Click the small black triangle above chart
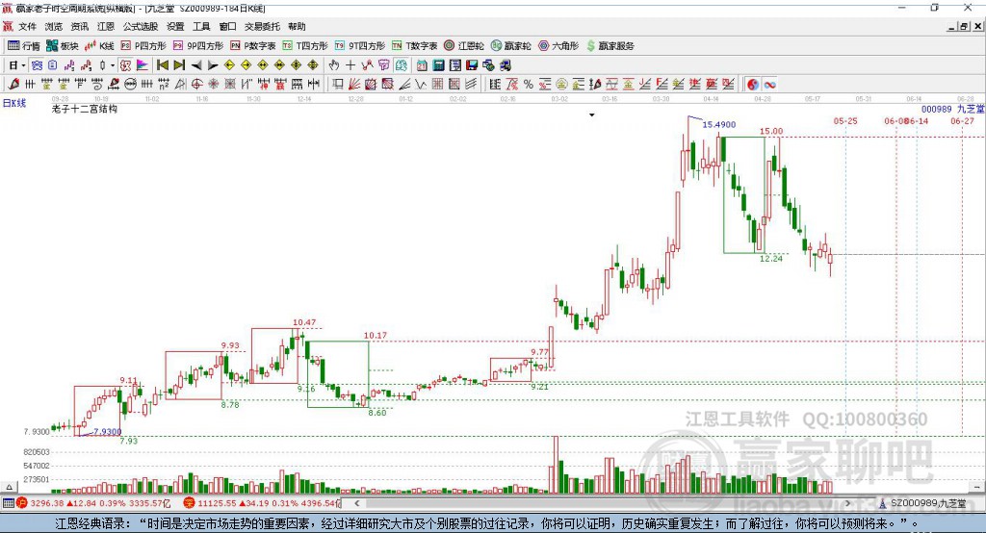The width and height of the screenshot is (986, 533). click(x=592, y=115)
